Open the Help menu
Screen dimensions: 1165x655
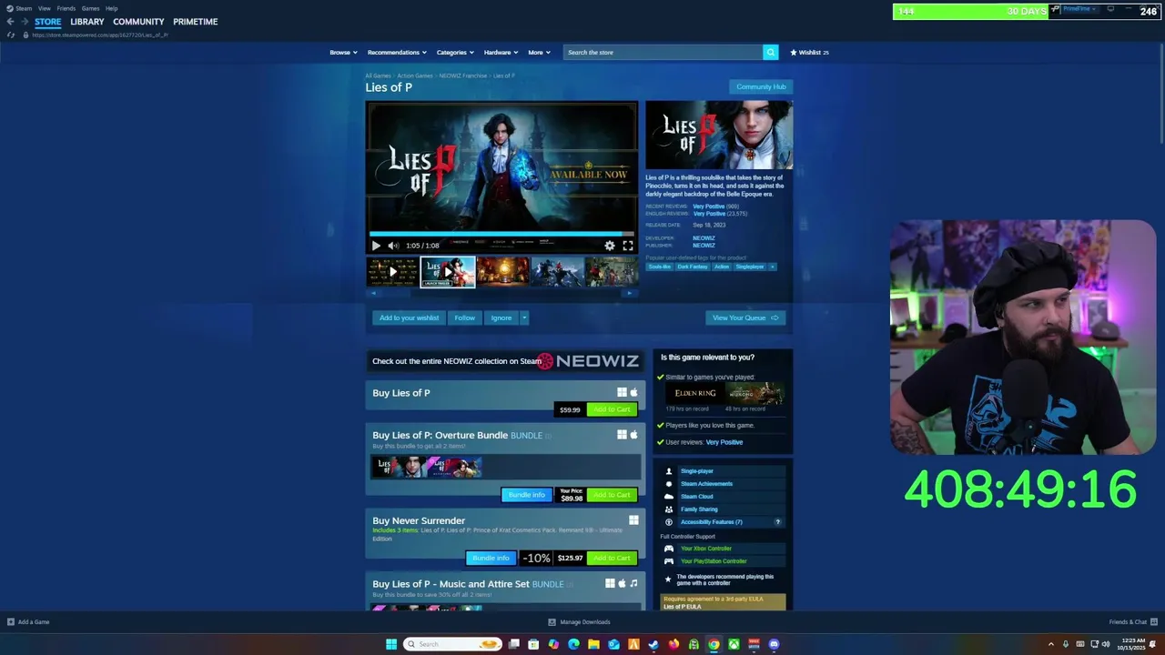point(112,8)
